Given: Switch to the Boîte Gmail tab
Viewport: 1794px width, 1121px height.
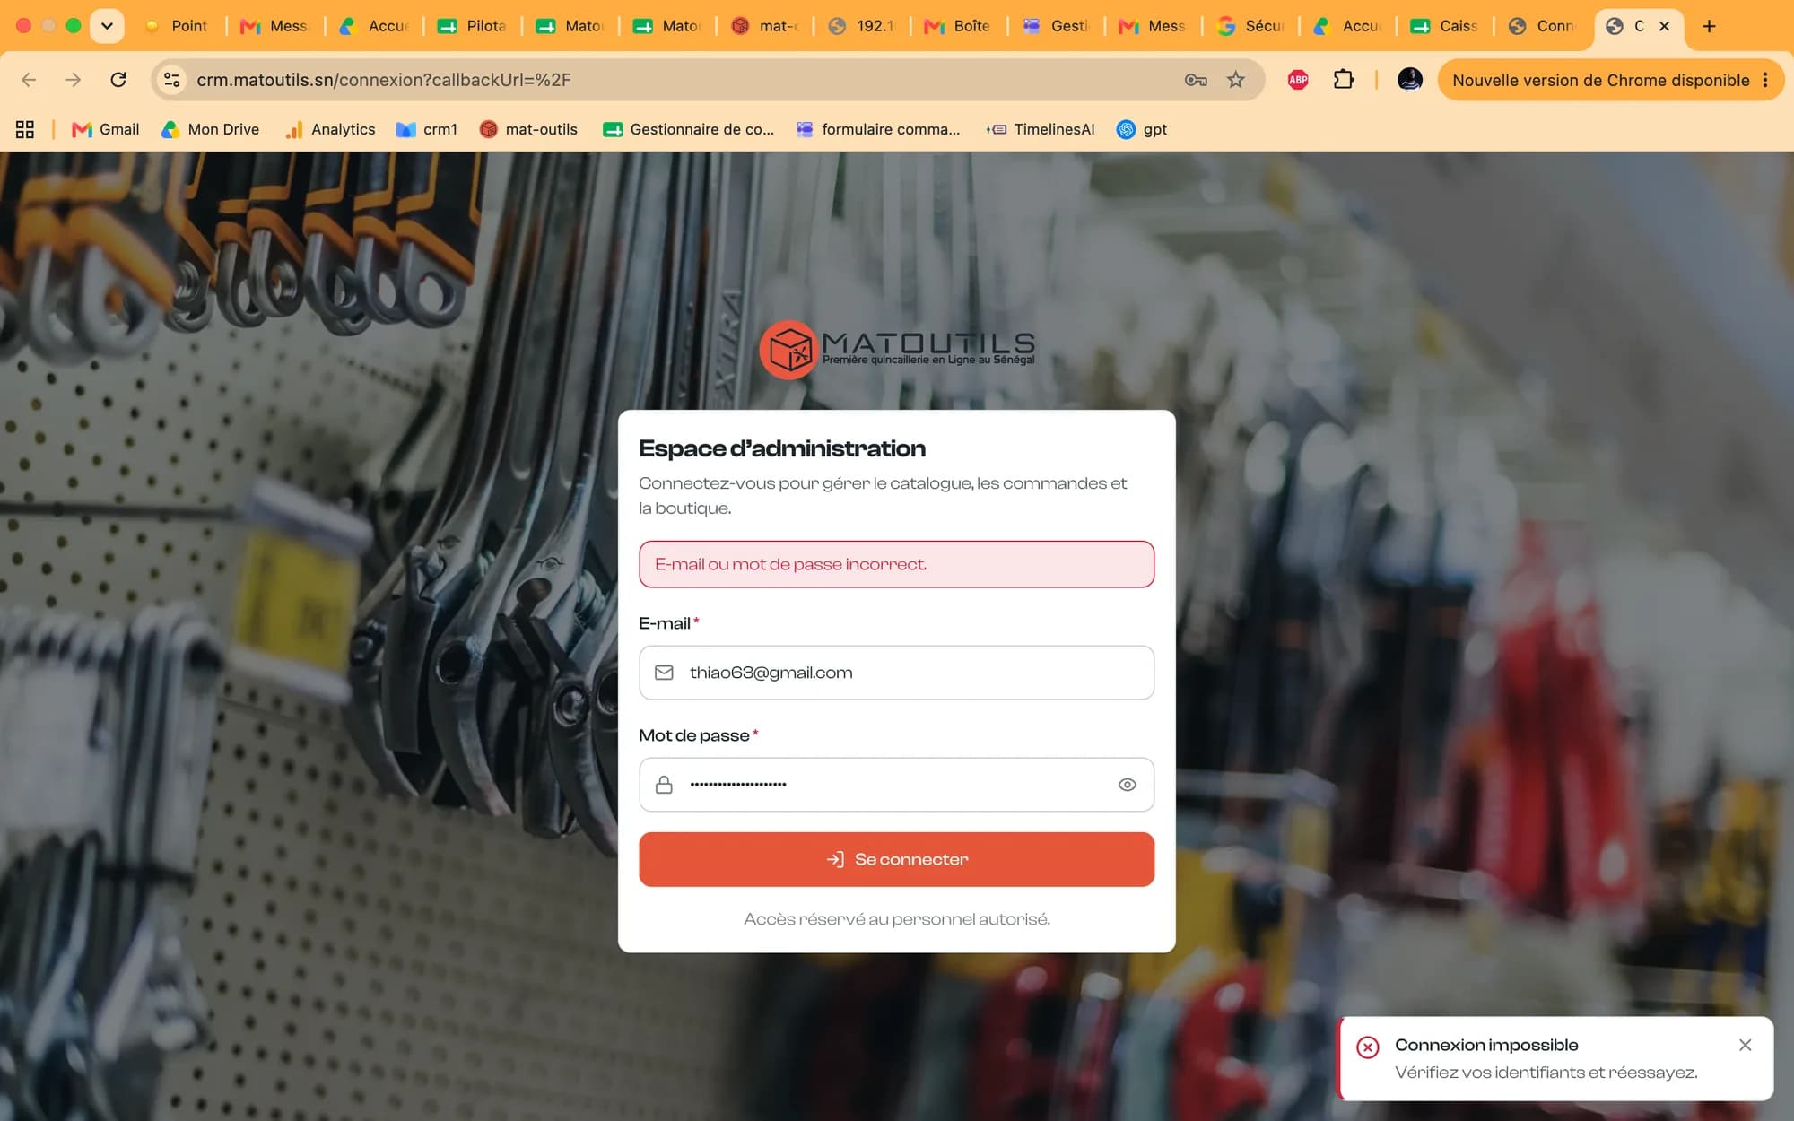Looking at the screenshot, I should coord(958,26).
